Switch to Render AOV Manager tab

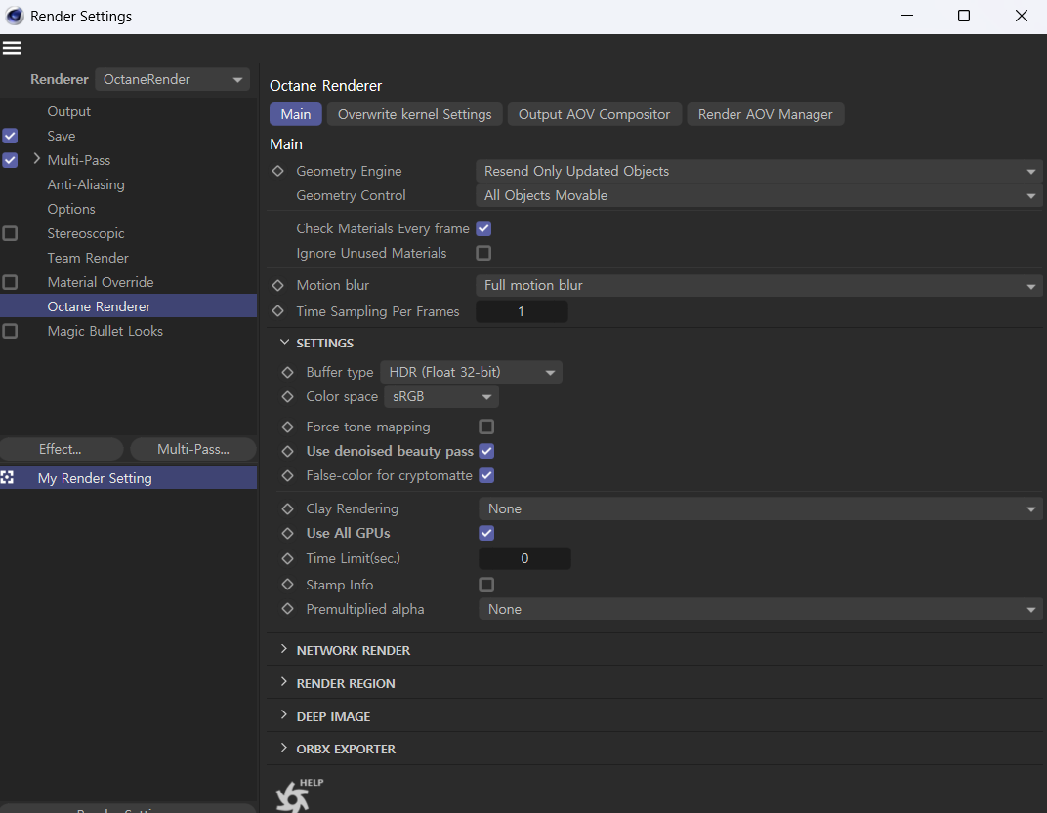pyautogui.click(x=765, y=114)
